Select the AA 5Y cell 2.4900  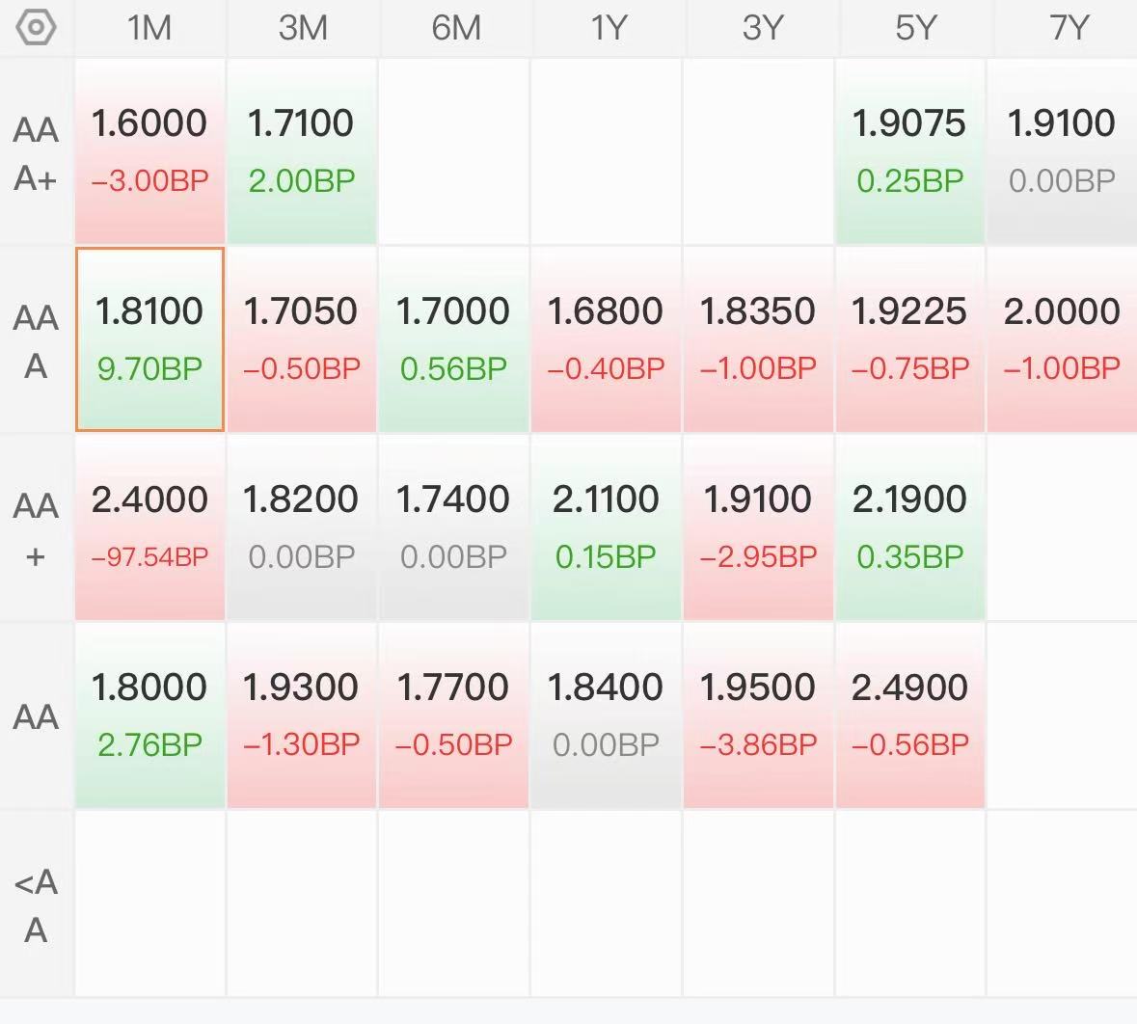tap(910, 715)
